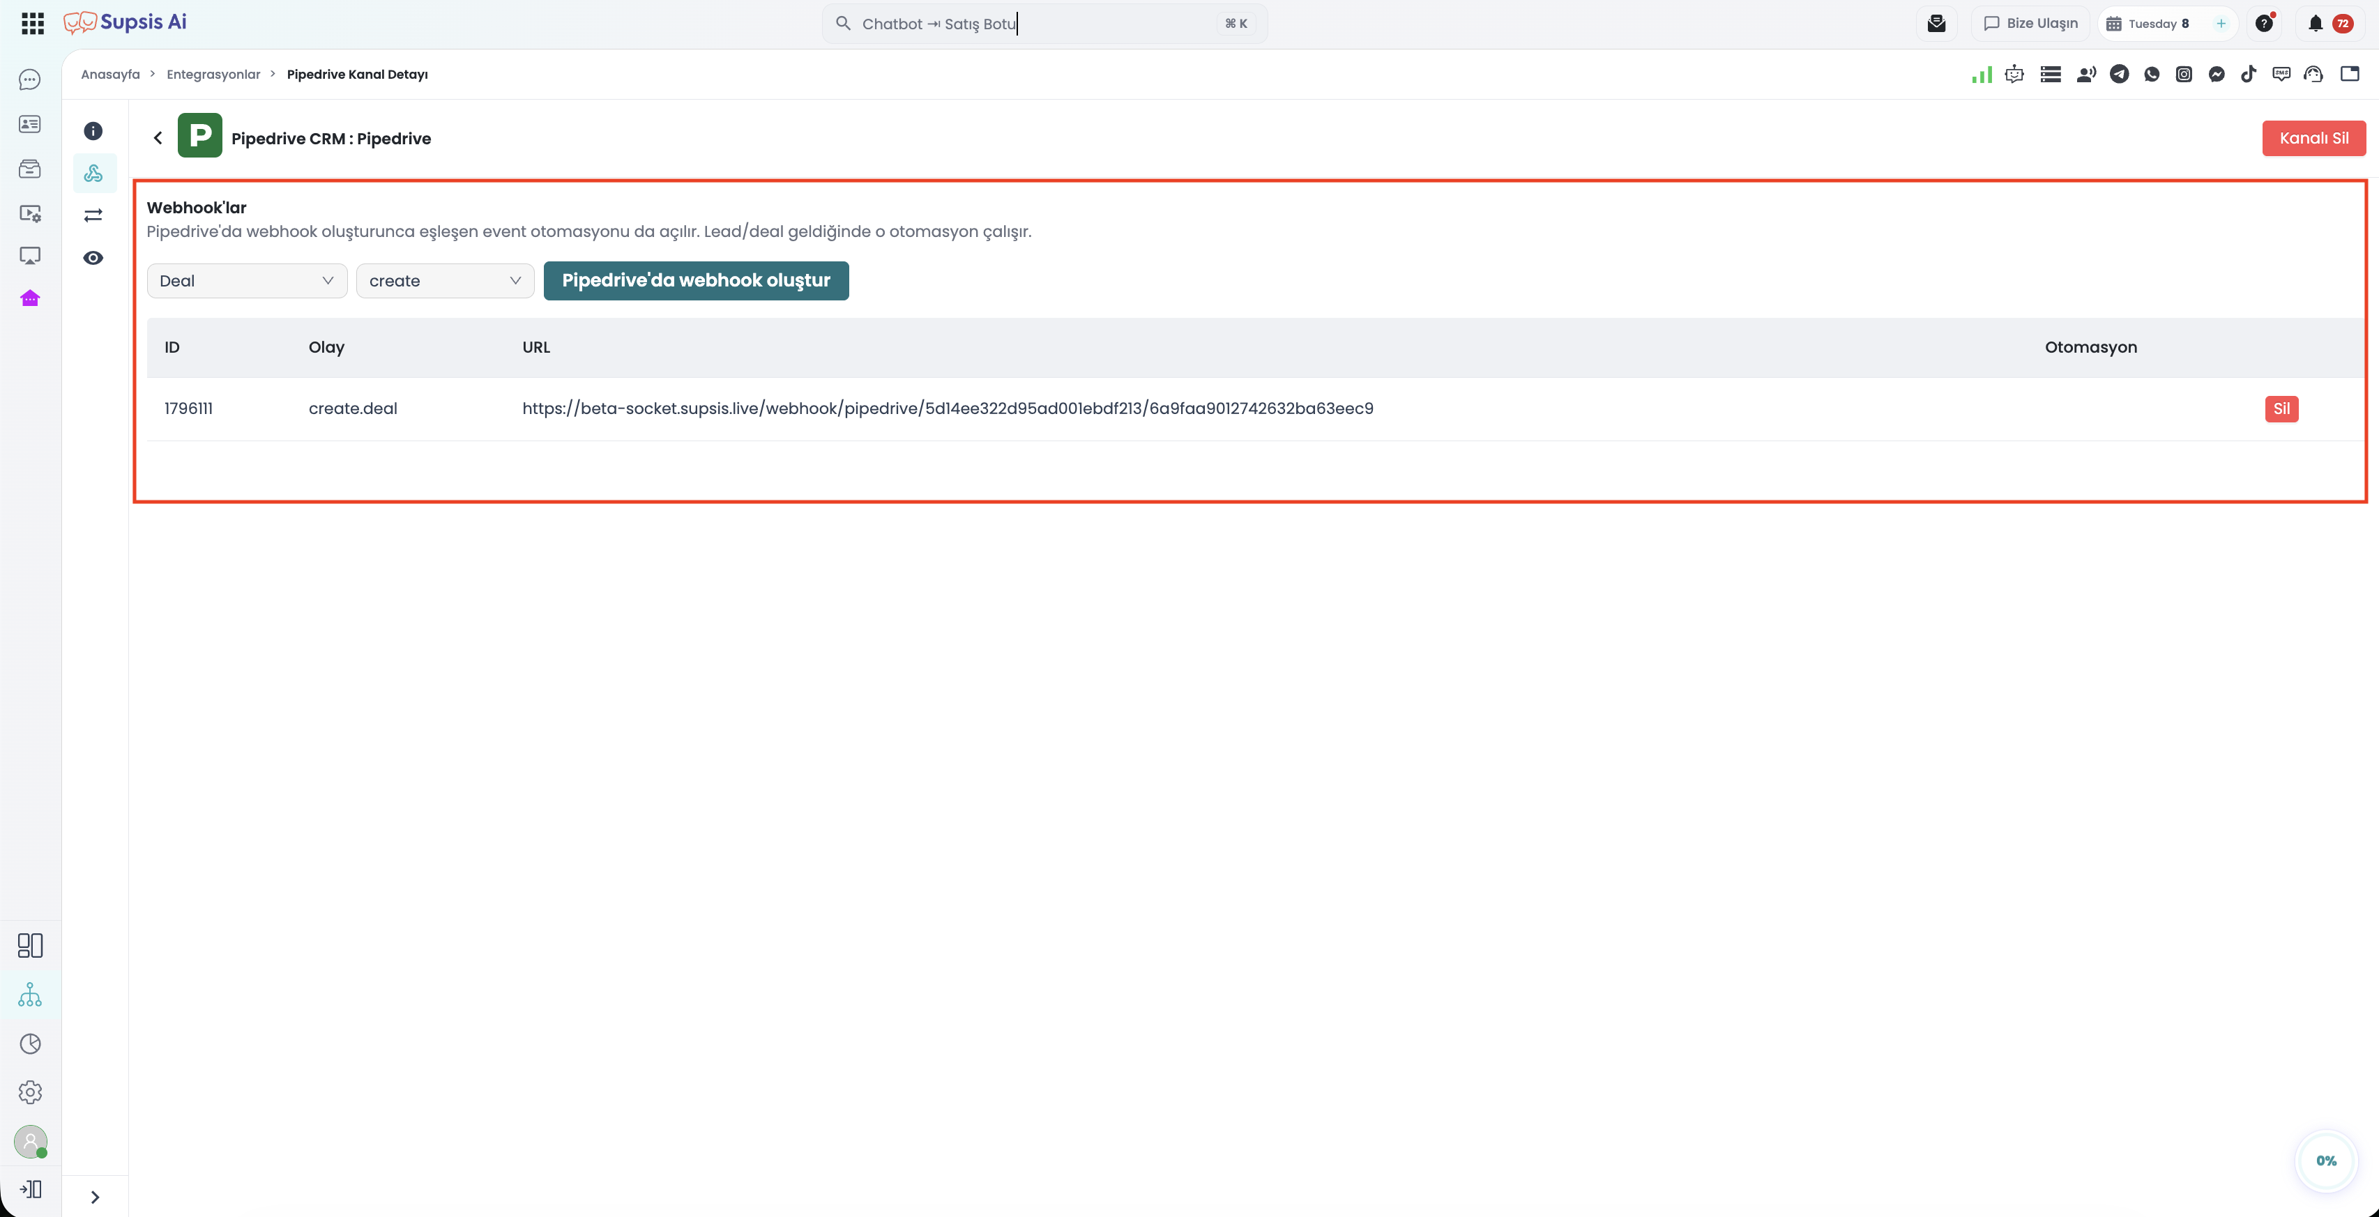
Task: Open the Instagram channel icon
Action: point(2184,74)
